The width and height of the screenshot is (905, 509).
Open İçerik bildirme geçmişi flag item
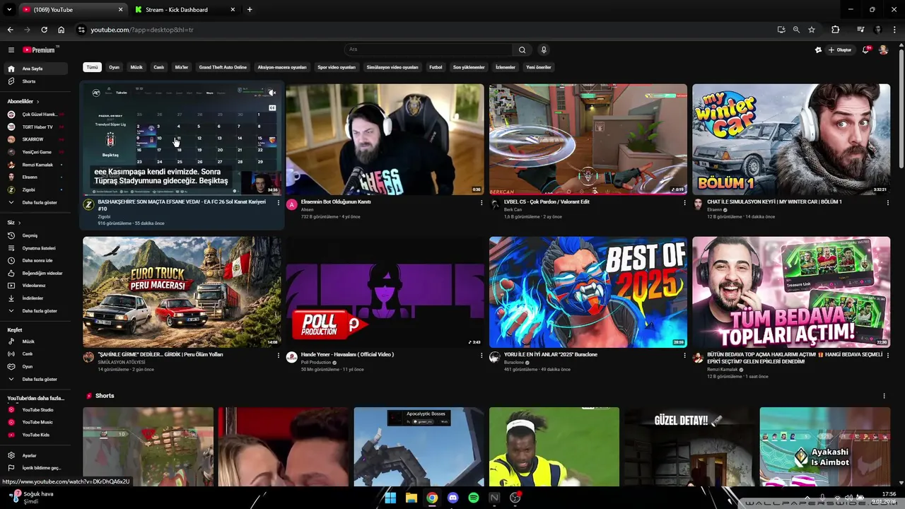click(35, 468)
